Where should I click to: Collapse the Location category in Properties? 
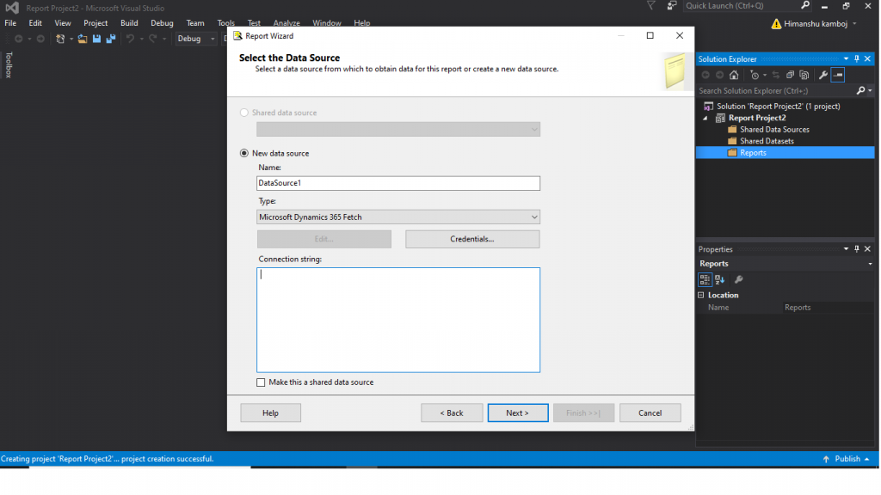[x=701, y=295]
